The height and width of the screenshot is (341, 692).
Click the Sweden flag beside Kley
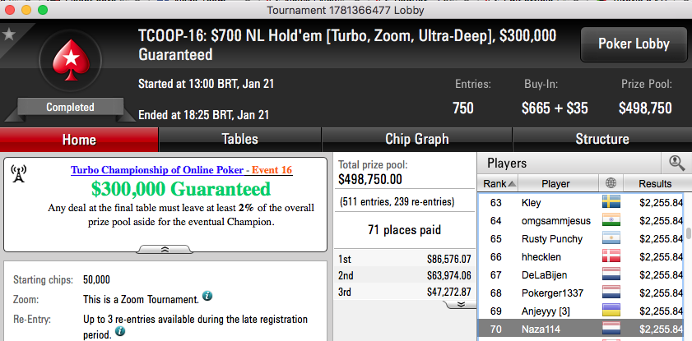(611, 202)
